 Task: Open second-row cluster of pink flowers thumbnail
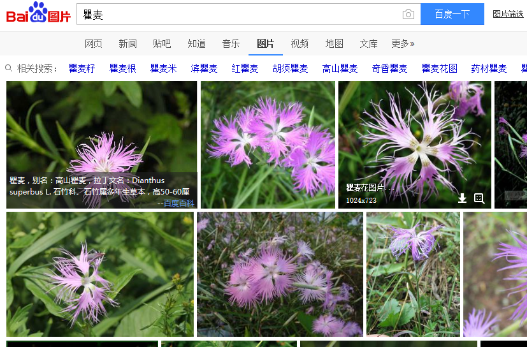point(280,274)
